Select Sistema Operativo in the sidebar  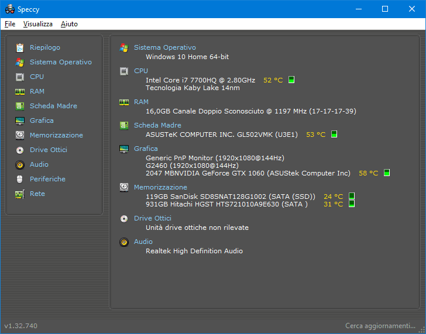pyautogui.click(x=60, y=62)
